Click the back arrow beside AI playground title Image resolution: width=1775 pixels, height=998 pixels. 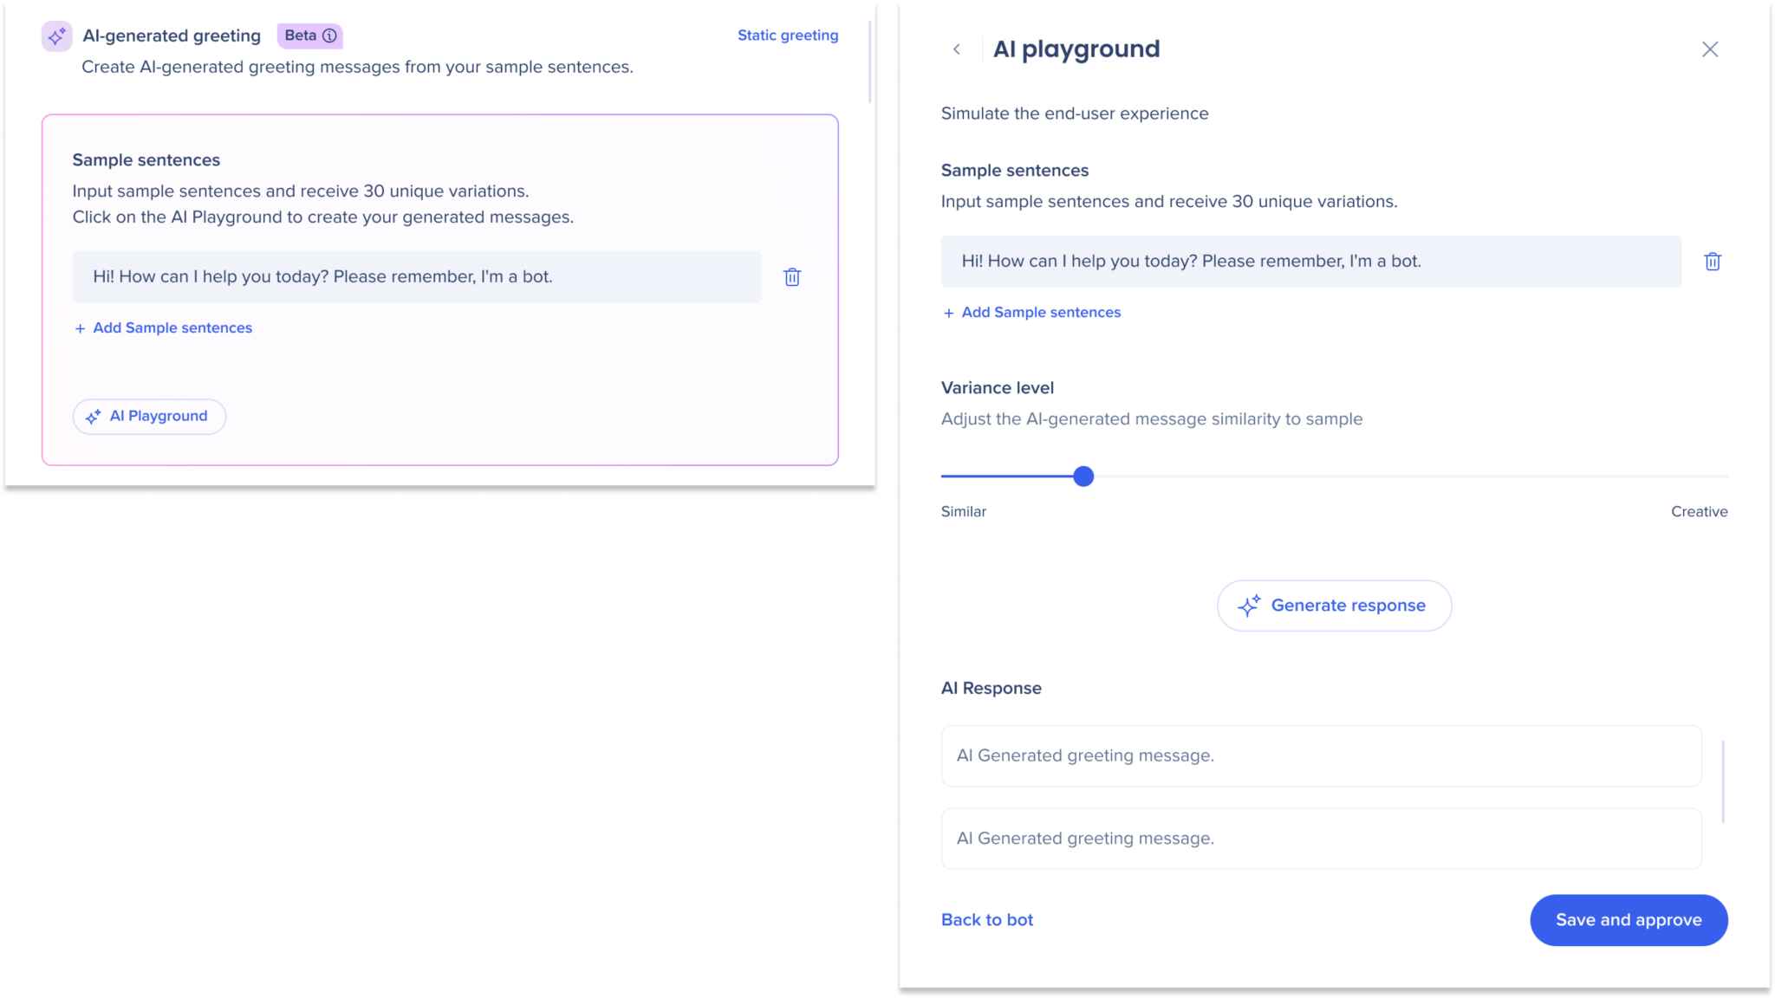tap(957, 49)
